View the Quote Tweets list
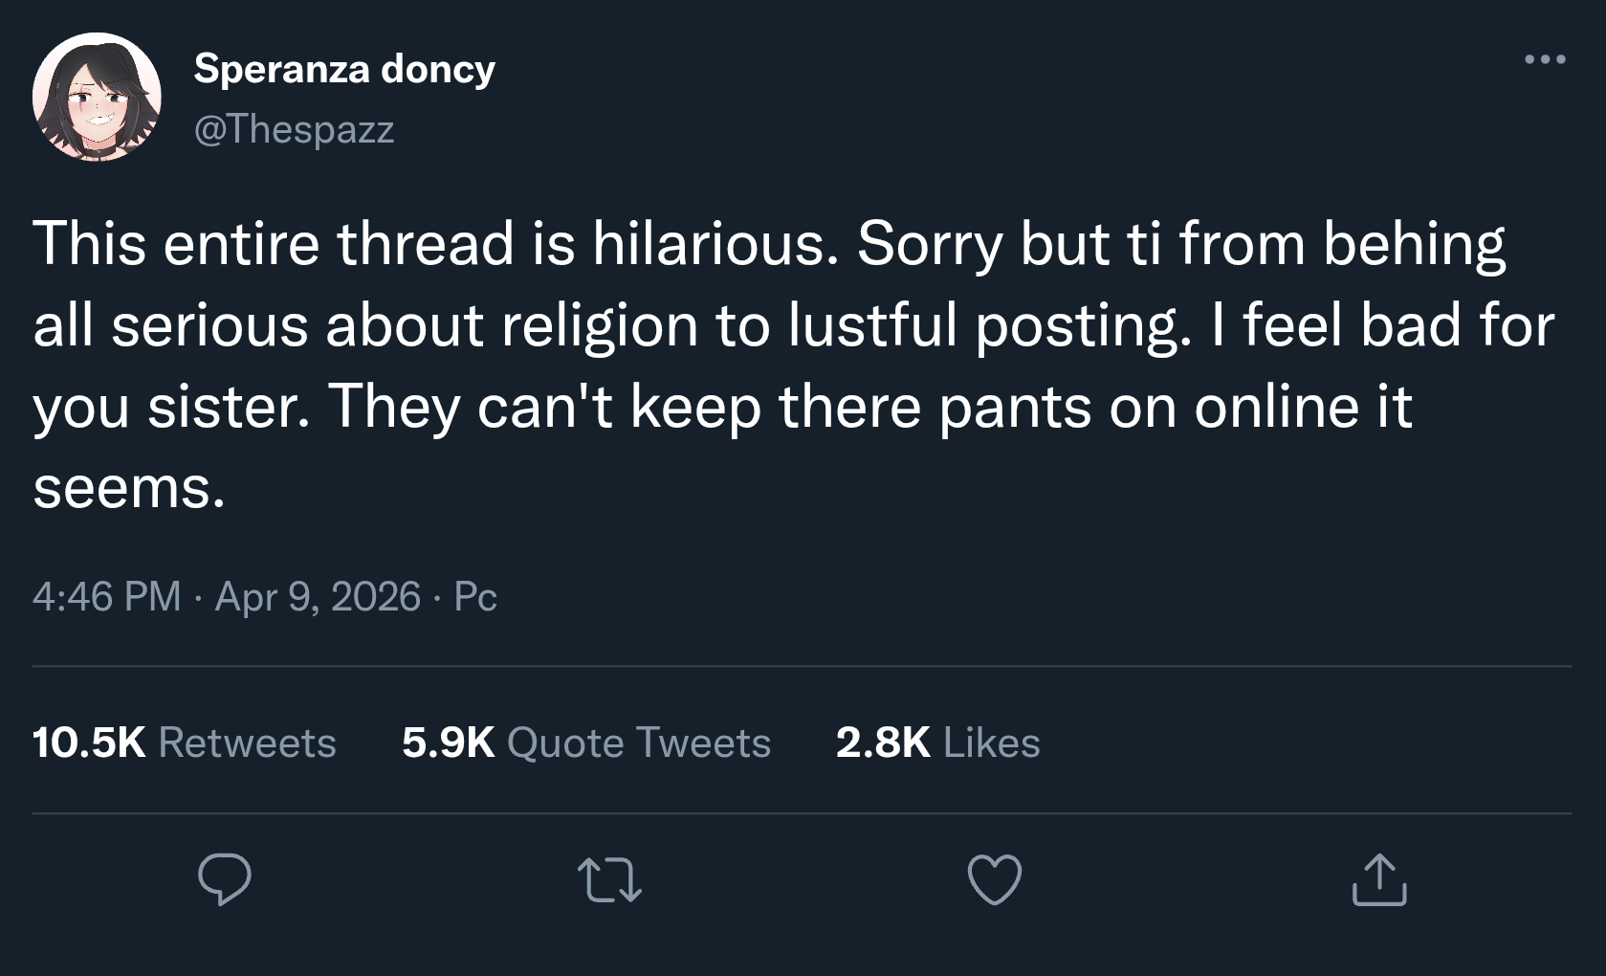The image size is (1606, 976). click(x=639, y=743)
